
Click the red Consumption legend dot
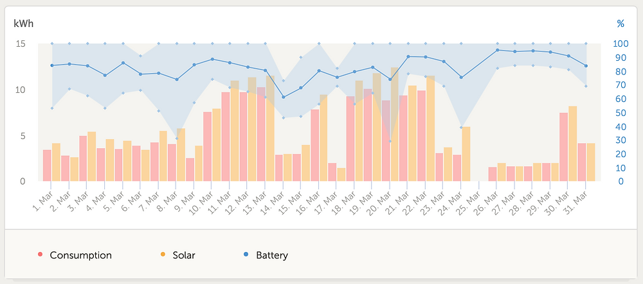click(x=40, y=255)
